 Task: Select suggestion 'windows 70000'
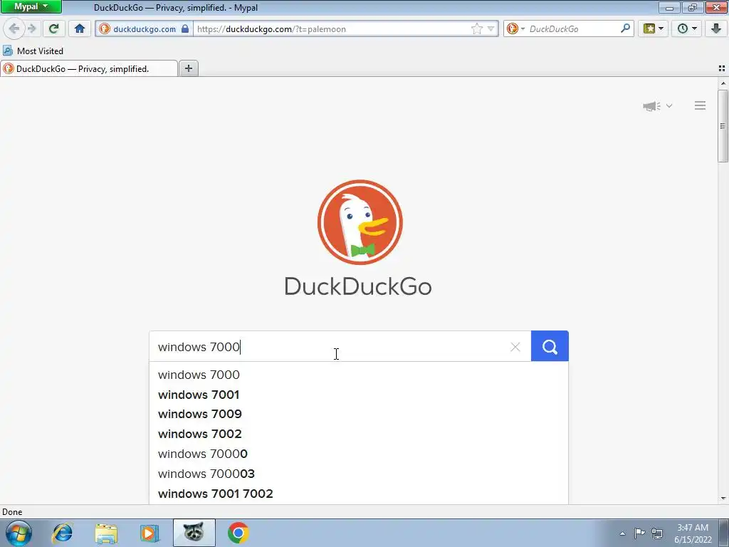click(359, 454)
